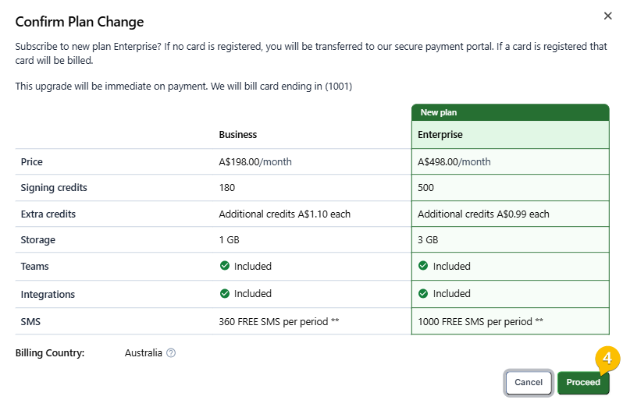Select the Enterprise column heading
This screenshot has width=623, height=407.
(x=440, y=134)
